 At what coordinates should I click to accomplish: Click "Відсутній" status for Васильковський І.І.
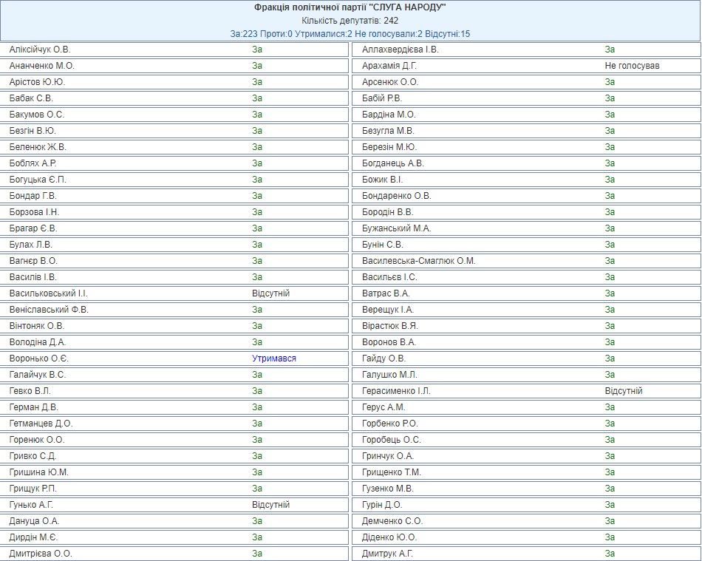[x=271, y=293]
